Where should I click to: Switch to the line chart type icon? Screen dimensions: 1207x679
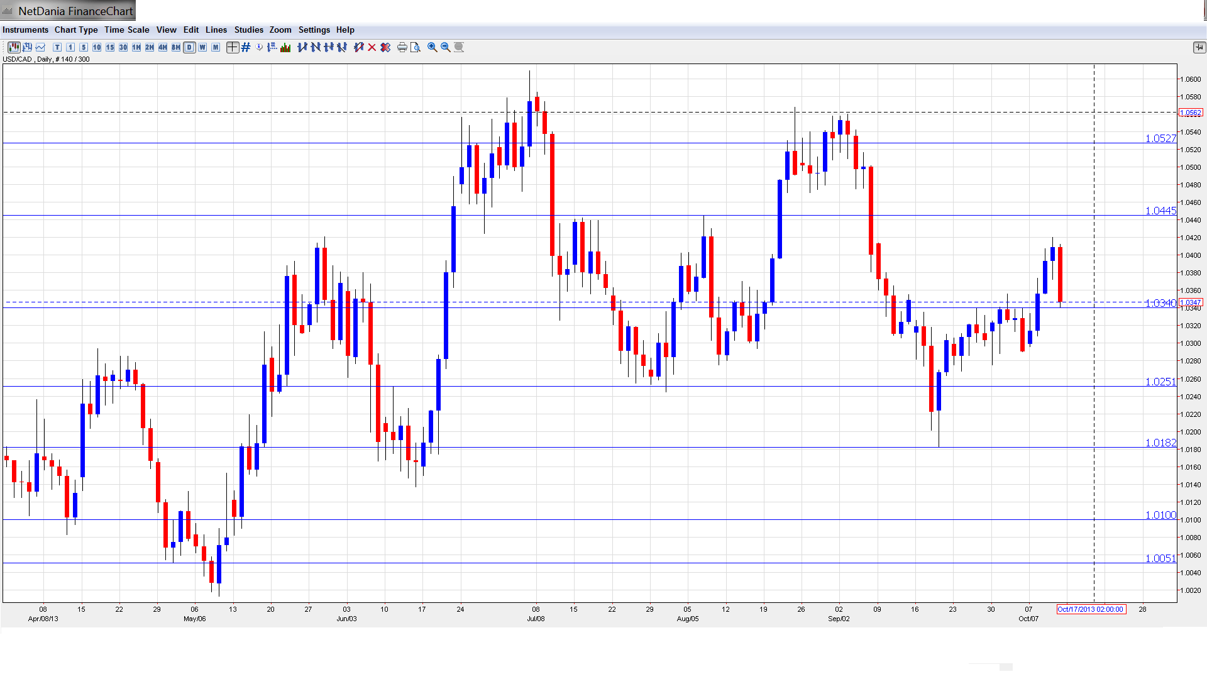40,47
